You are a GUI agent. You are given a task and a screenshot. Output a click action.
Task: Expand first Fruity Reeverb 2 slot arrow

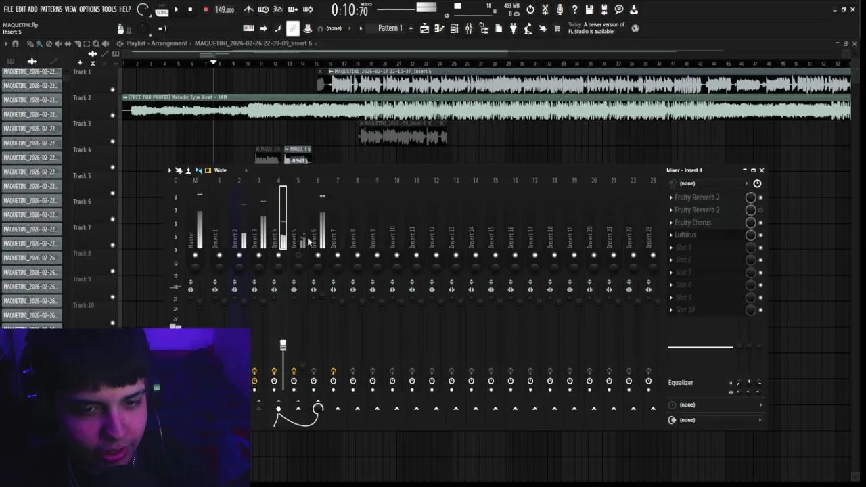point(671,198)
